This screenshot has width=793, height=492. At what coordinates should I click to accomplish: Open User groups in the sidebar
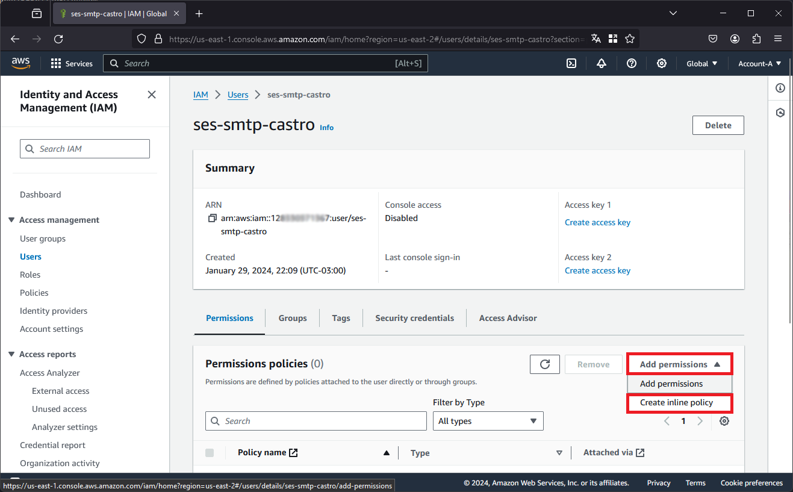43,238
